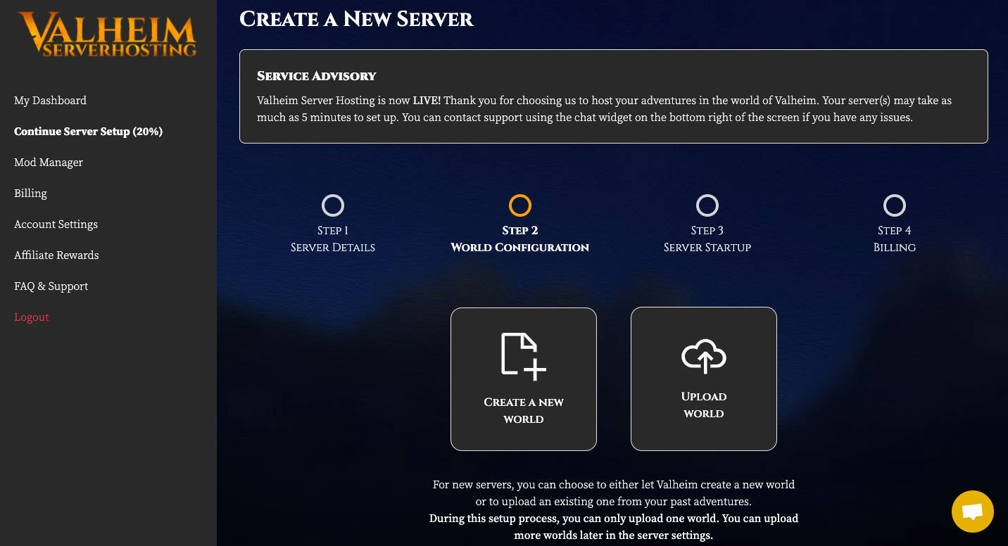Open Account Settings
This screenshot has width=1008, height=546.
(x=56, y=224)
